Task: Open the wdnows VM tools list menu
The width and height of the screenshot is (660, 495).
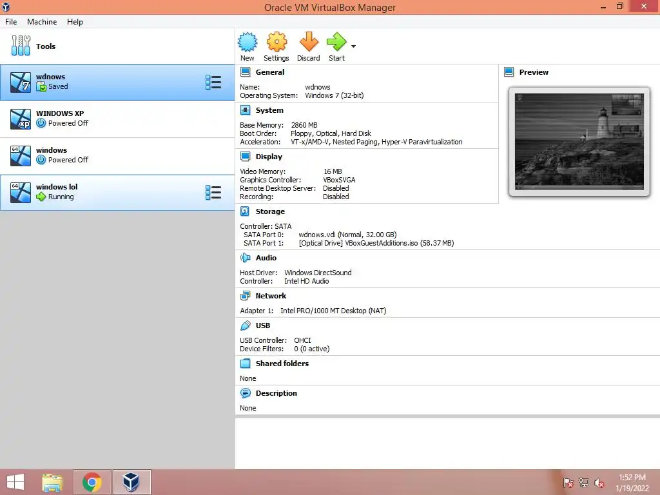Action: point(213,82)
